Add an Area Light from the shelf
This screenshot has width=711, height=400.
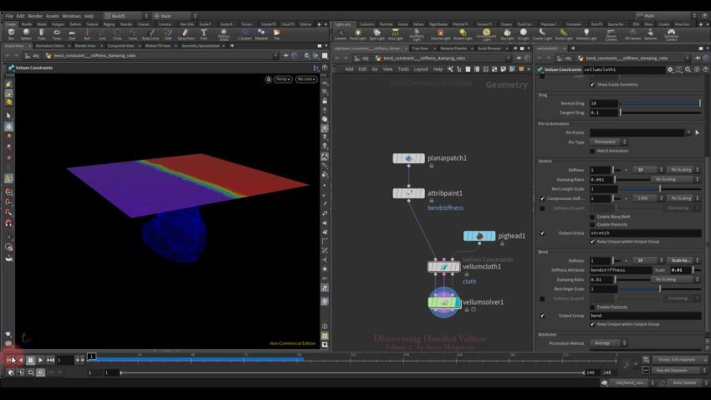pos(396,34)
